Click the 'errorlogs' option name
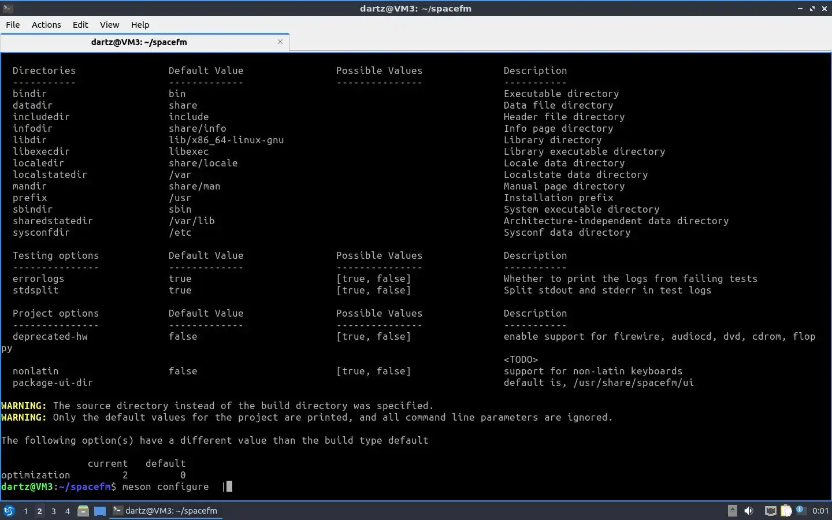The image size is (832, 520). 38,278
